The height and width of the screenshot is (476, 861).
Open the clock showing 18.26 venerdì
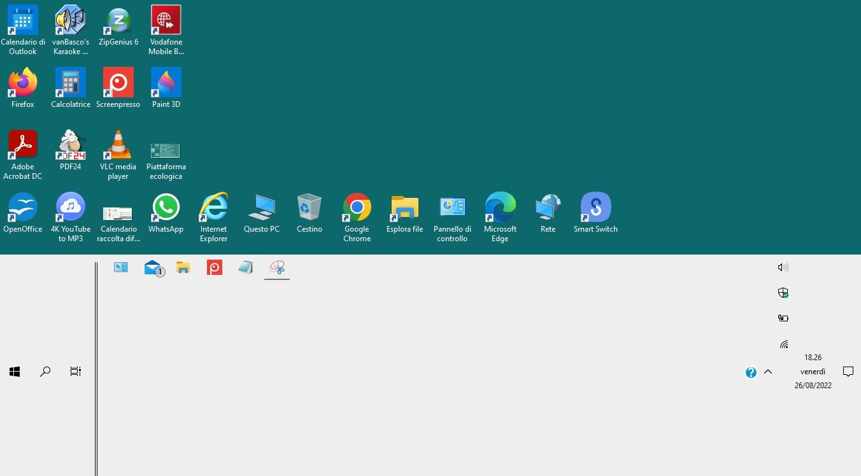813,372
